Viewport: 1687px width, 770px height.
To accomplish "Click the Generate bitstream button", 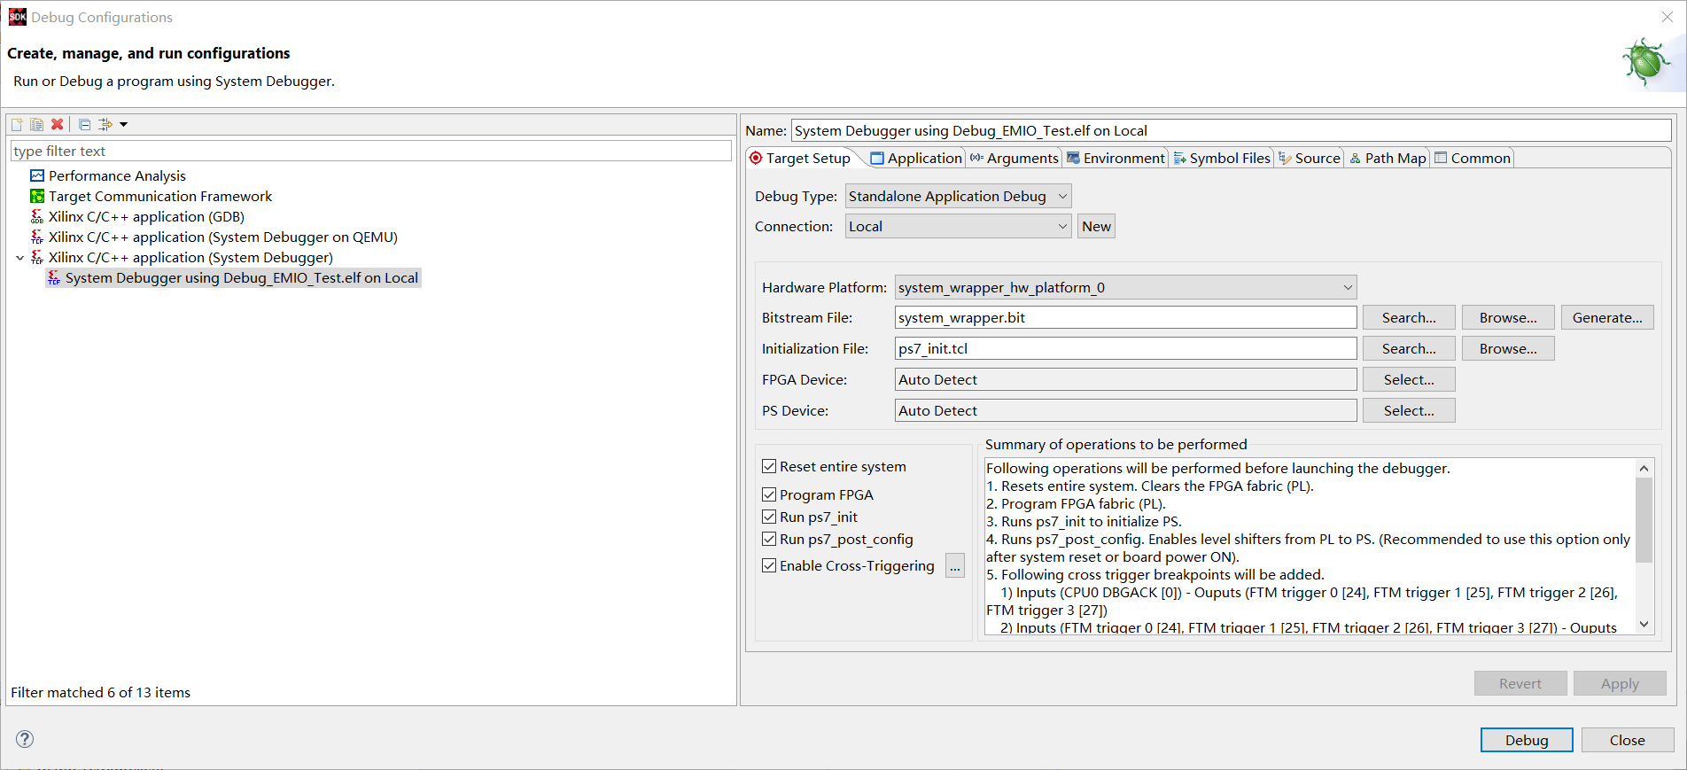I will coord(1607,317).
